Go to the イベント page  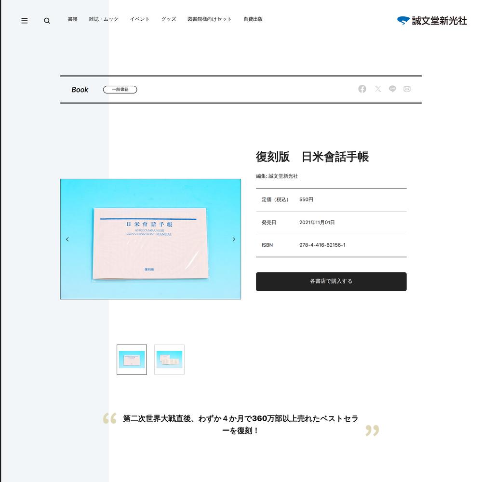(x=140, y=19)
